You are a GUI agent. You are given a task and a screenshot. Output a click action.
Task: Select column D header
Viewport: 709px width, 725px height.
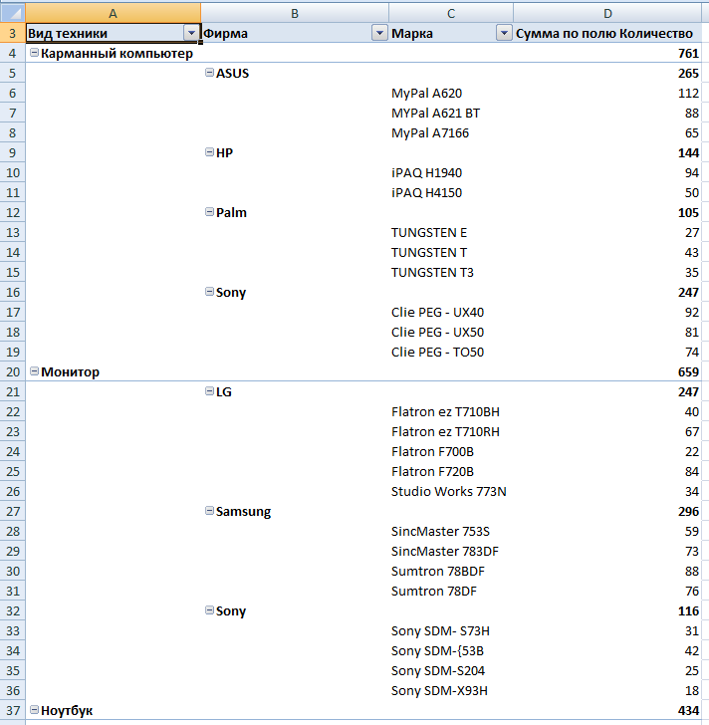pyautogui.click(x=607, y=13)
